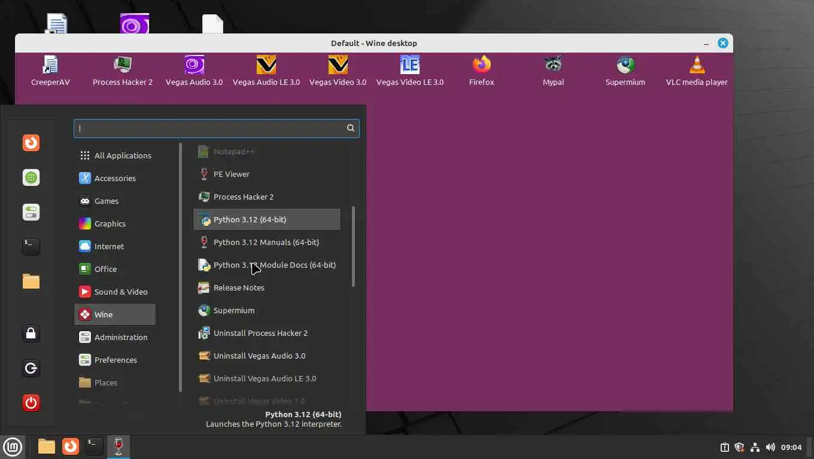814x459 pixels.
Task: Select the Internet category
Action: [x=115, y=246]
